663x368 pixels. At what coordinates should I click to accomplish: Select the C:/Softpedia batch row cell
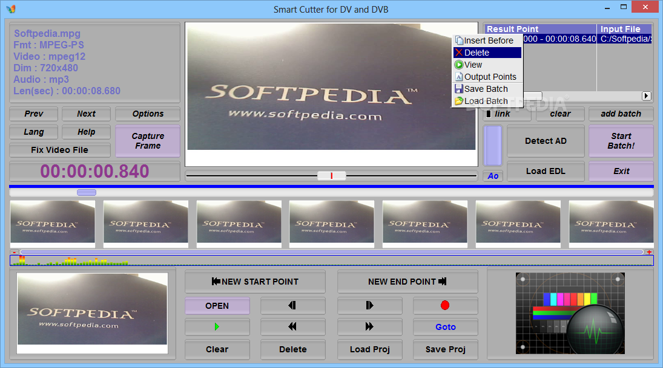point(624,39)
